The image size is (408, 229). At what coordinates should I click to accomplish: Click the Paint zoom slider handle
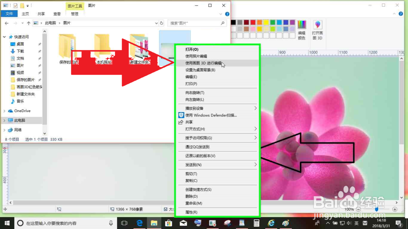[x=377, y=209]
